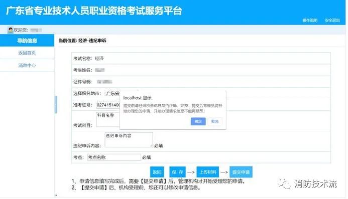Click the 科目名称 subject box
The width and height of the screenshot is (348, 199).
(x=108, y=119)
